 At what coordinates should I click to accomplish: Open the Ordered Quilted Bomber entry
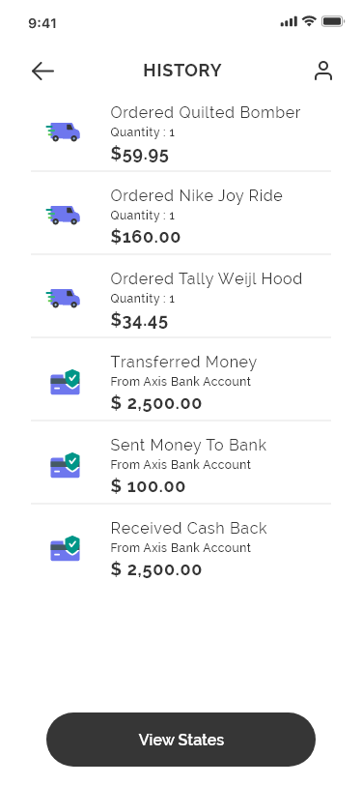pos(181,133)
